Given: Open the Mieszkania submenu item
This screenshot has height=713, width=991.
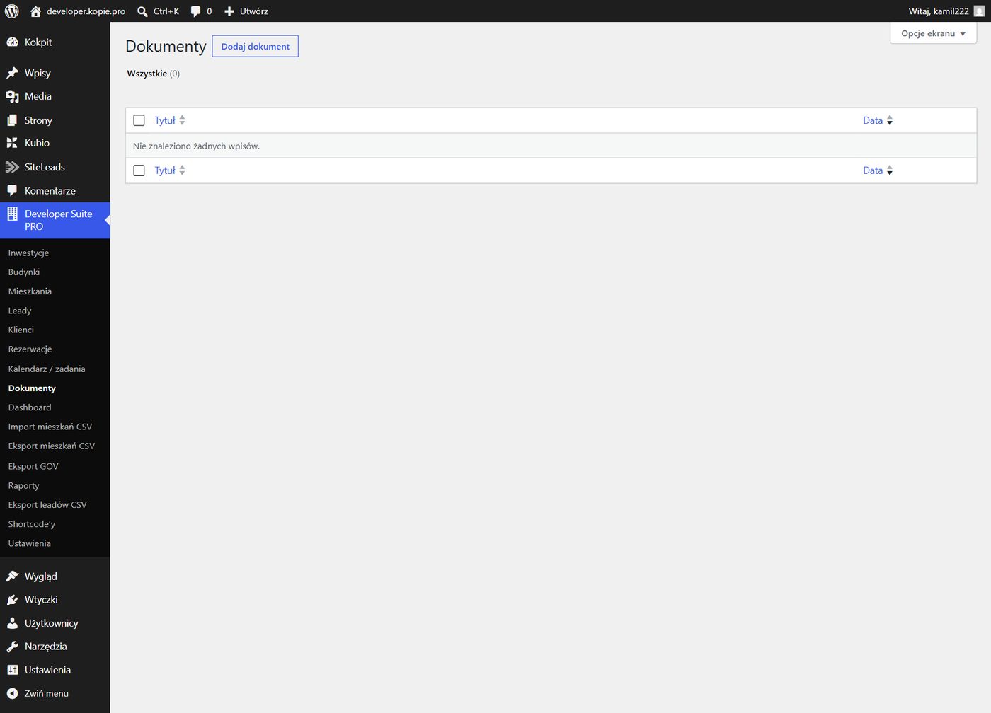Looking at the screenshot, I should coord(30,291).
